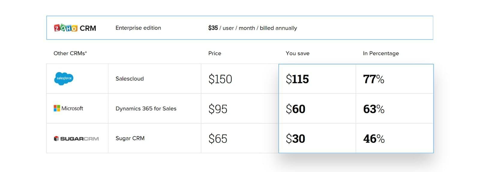The height and width of the screenshot is (172, 480).
Task: Click the 77% savings percentage cell
Action: (x=373, y=79)
